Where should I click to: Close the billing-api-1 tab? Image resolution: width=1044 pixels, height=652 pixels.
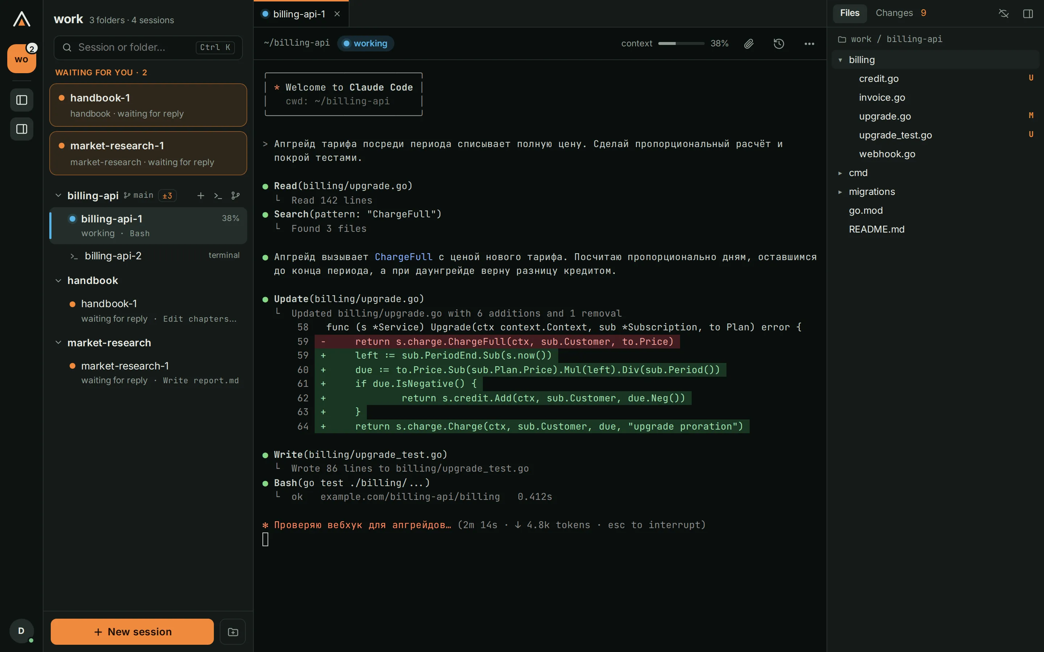[337, 14]
